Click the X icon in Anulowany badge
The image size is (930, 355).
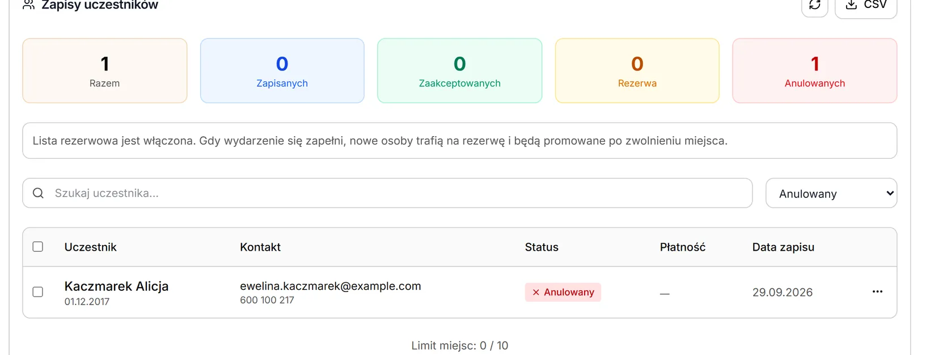pos(536,293)
